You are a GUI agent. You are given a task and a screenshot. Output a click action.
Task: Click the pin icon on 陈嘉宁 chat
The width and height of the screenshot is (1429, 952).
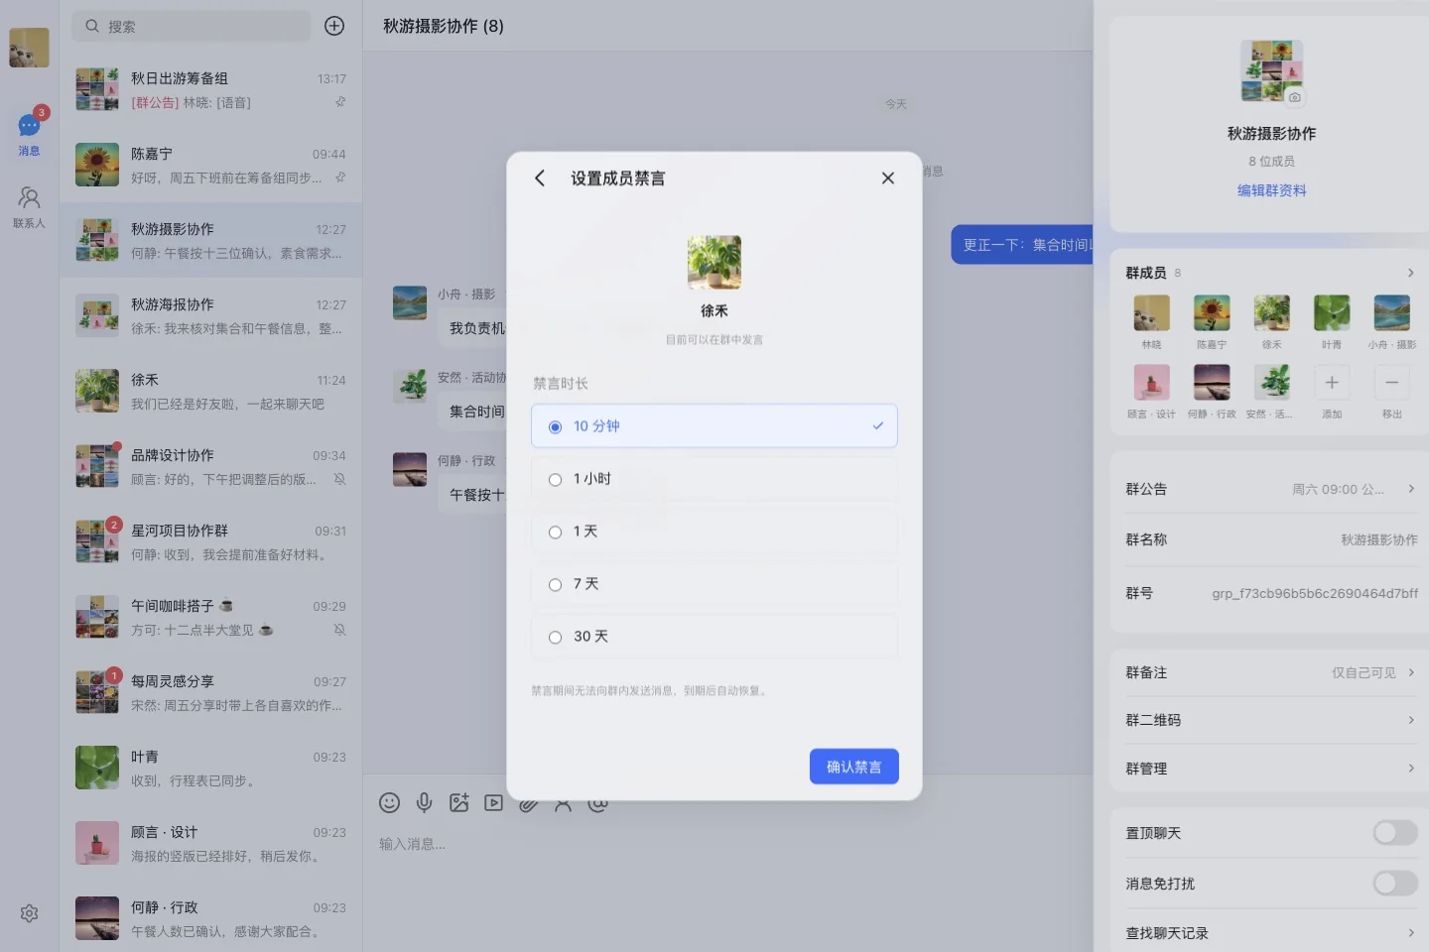pos(340,178)
